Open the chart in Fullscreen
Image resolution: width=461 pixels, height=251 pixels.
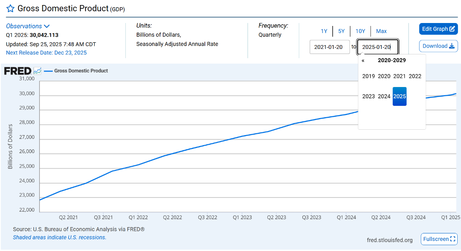click(x=439, y=239)
